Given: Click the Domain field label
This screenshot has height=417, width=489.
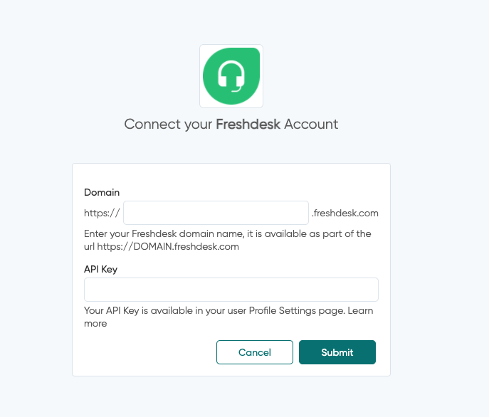Looking at the screenshot, I should click(x=102, y=192).
